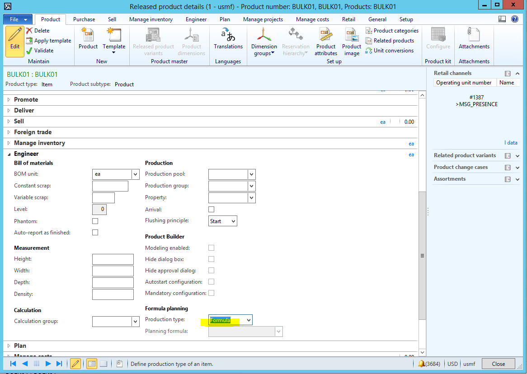The height and width of the screenshot is (374, 527).
Task: Go to next record arrow in status bar
Action: (48, 364)
